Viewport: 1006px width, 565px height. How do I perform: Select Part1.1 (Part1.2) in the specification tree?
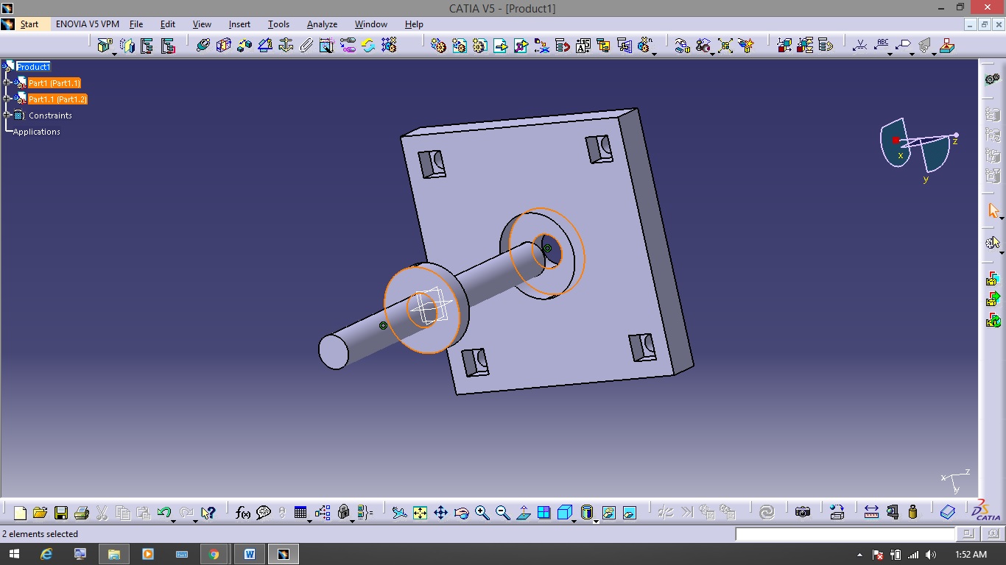(x=58, y=99)
